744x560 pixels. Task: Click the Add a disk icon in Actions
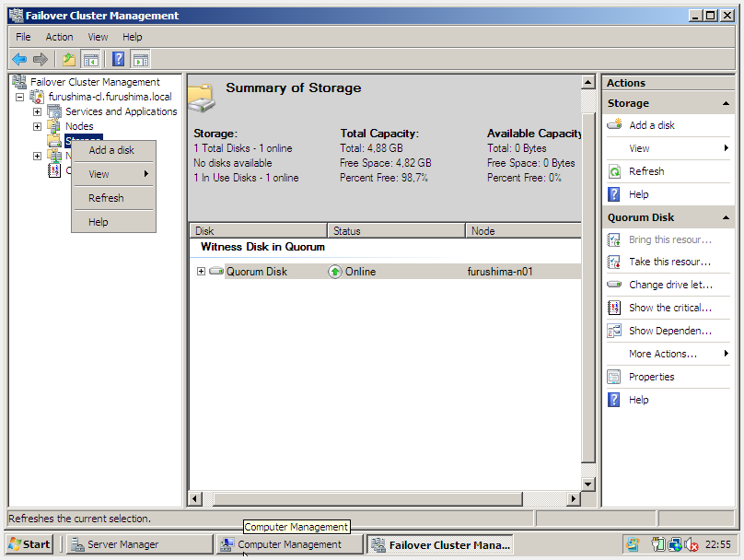[614, 125]
